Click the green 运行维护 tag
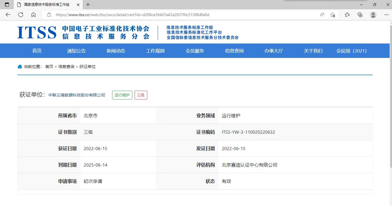 [x=122, y=95]
